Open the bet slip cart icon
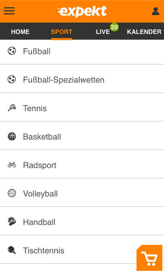 149,258
